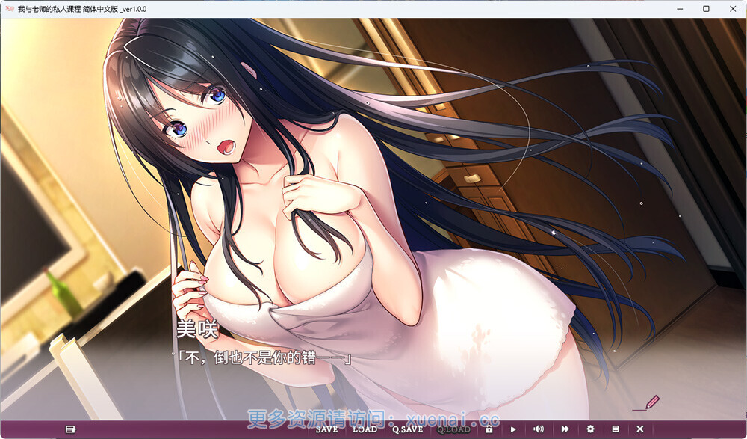Open the backlog list icon
The width and height of the screenshot is (747, 439).
tap(615, 429)
